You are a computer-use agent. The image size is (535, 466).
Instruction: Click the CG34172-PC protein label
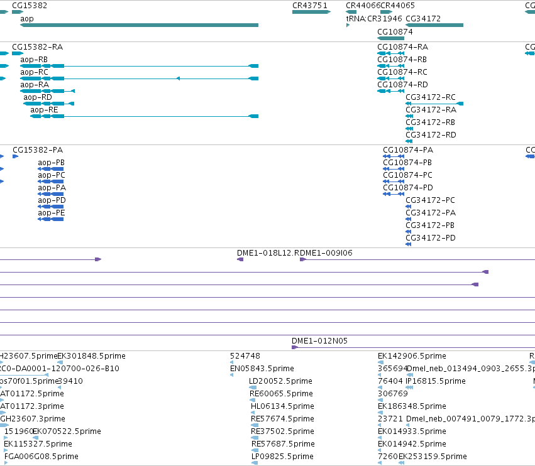(x=430, y=200)
